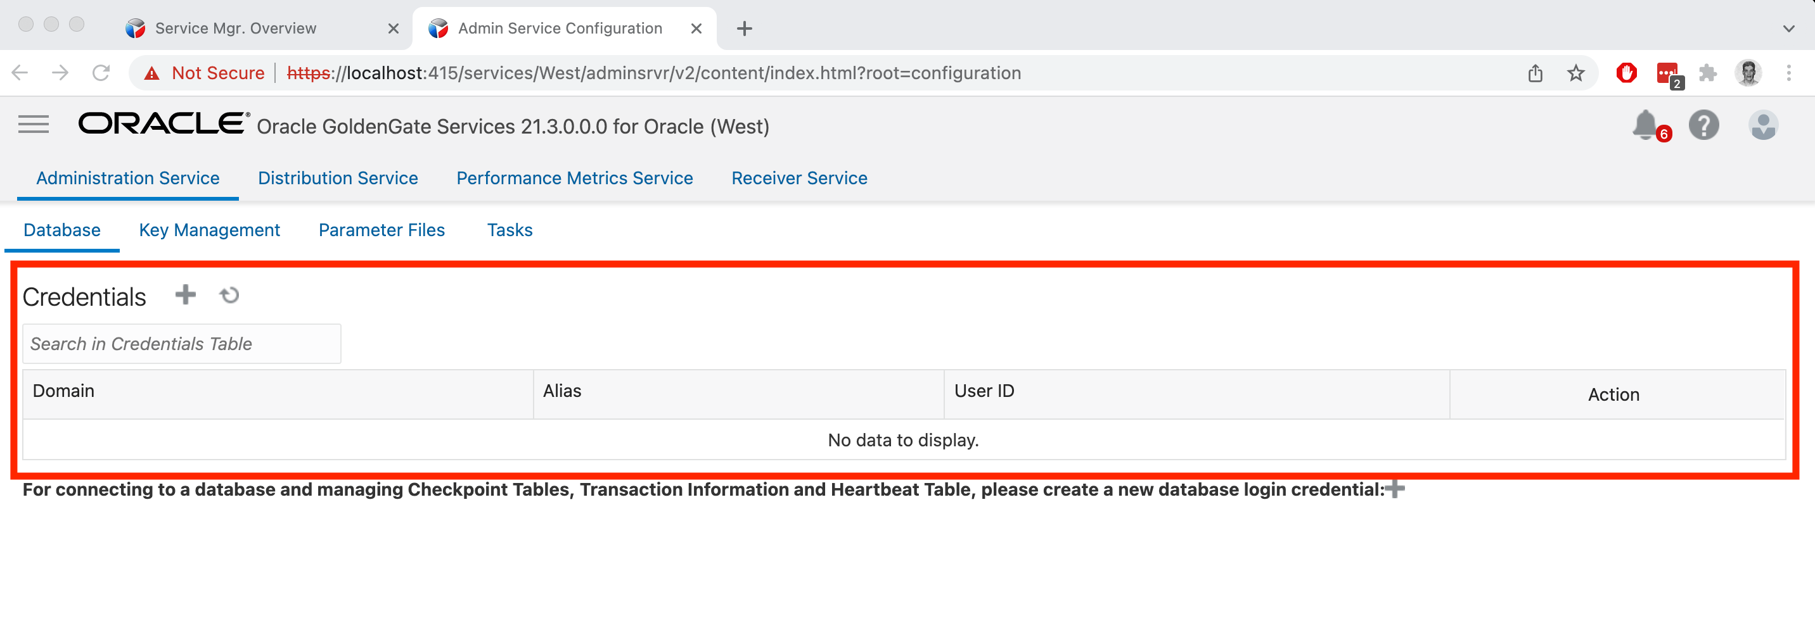Image resolution: width=1815 pixels, height=628 pixels.
Task: Switch to the Key Management tab
Action: pos(209,230)
